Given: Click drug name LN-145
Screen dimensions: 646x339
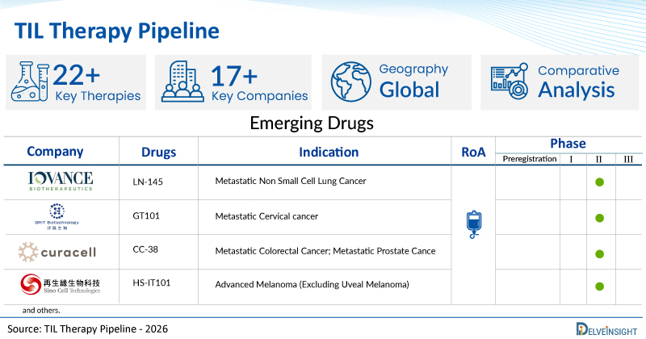Looking at the screenshot, I should click(x=148, y=182).
